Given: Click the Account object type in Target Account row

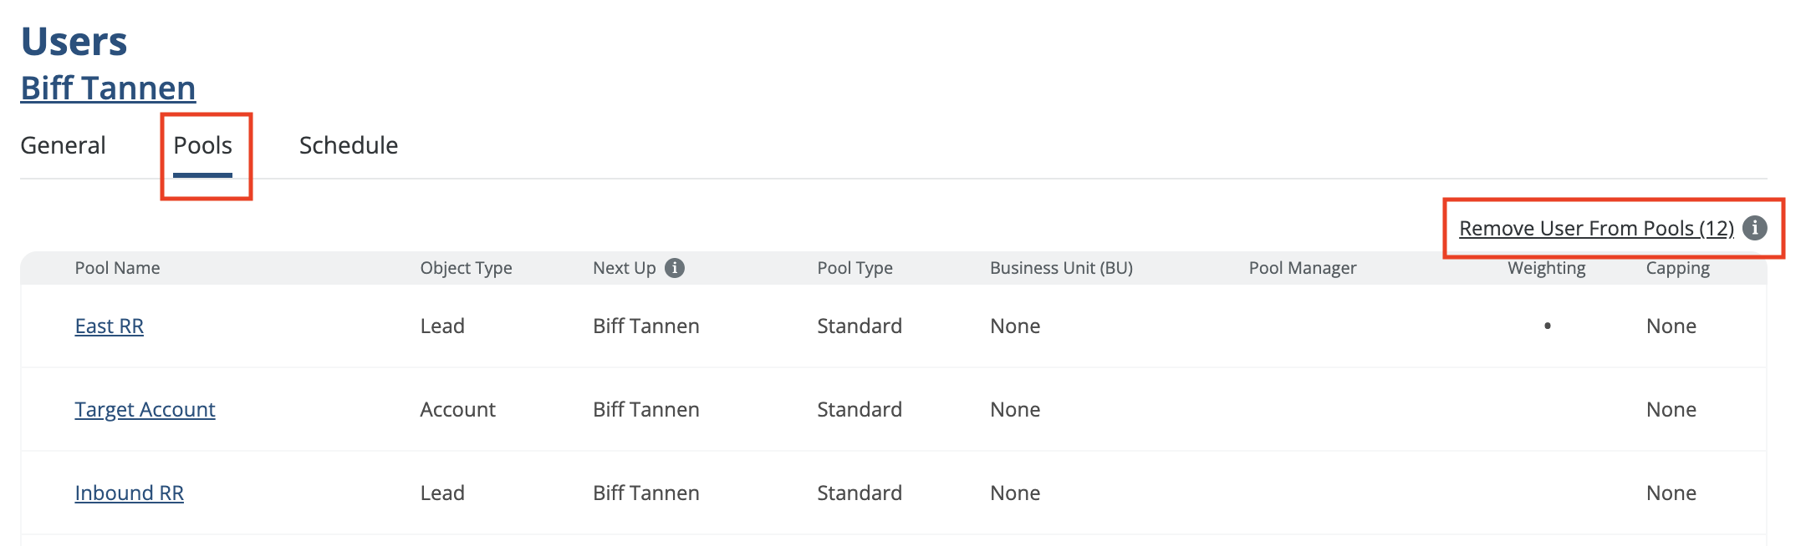Looking at the screenshot, I should coord(457,410).
